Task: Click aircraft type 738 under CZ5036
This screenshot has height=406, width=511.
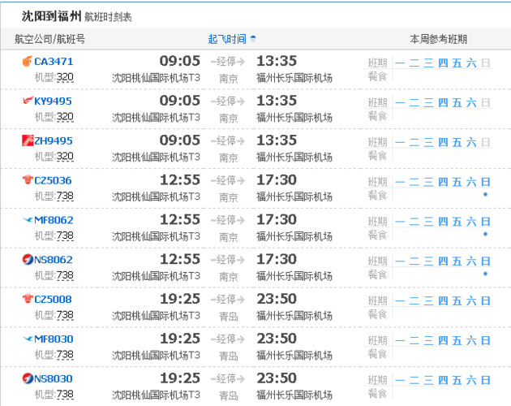Action: [65, 197]
